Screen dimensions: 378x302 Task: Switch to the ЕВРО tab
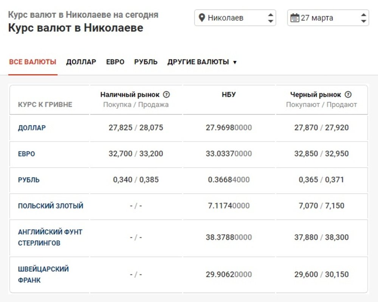click(115, 62)
